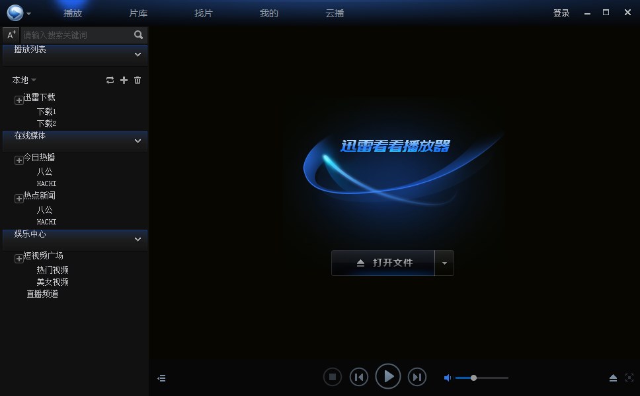Viewport: 640px width, 396px height.
Task: Mute the volume speaker icon
Action: tap(447, 378)
